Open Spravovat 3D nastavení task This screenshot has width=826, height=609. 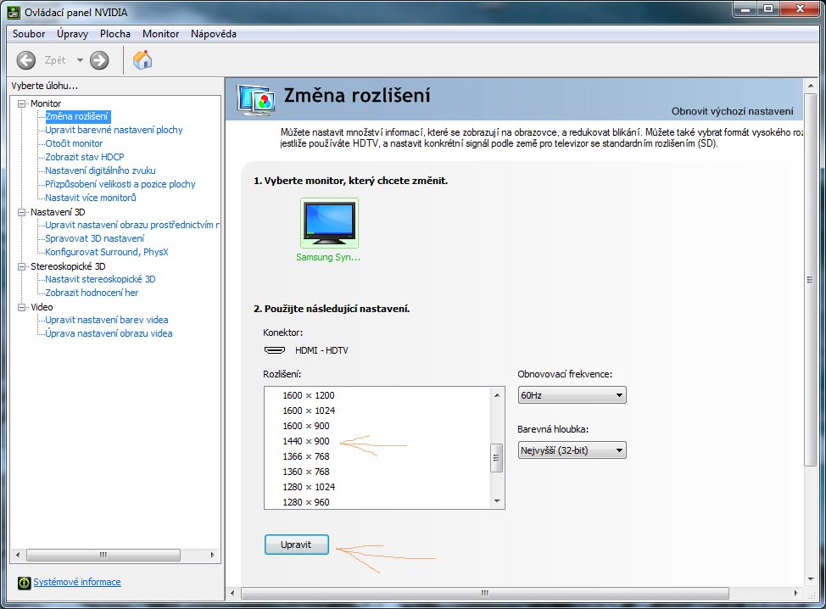(94, 238)
